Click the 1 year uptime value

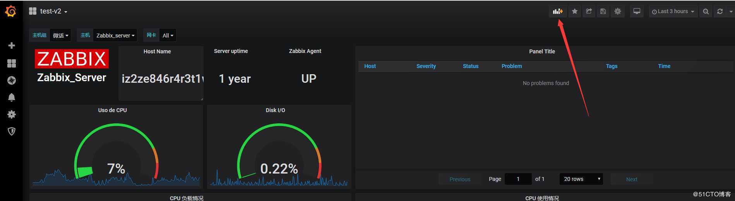[x=235, y=79]
